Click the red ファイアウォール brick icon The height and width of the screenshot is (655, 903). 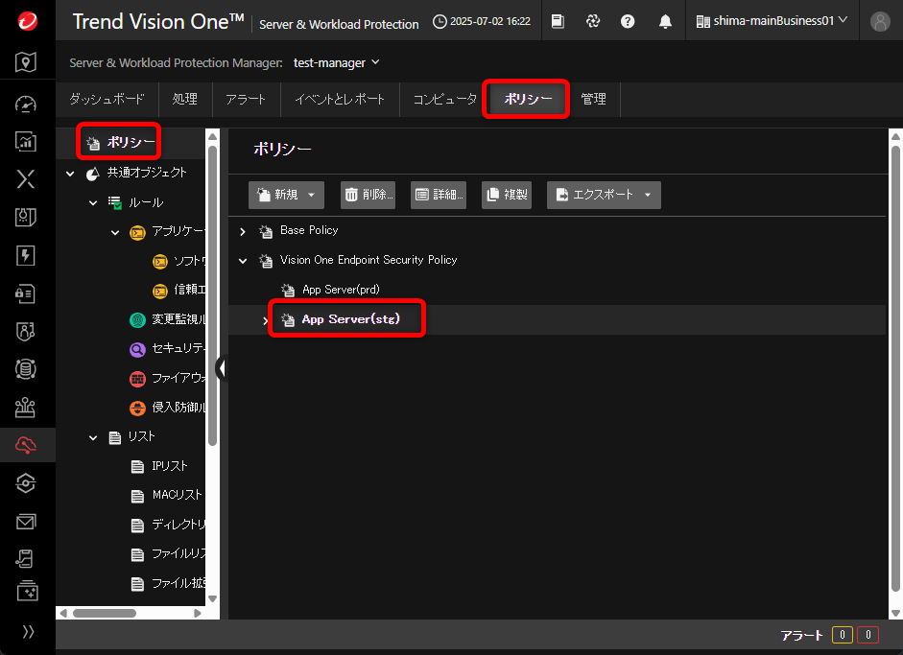137,379
